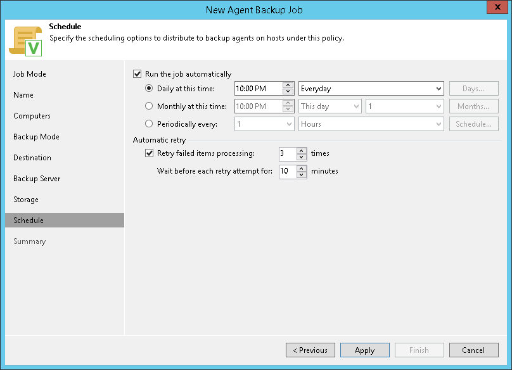Increase daily time with up arrow
512x370 pixels.
(288, 86)
